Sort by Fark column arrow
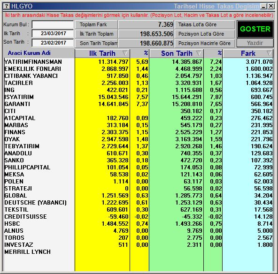Screen dimensions: 278x274 269,53
